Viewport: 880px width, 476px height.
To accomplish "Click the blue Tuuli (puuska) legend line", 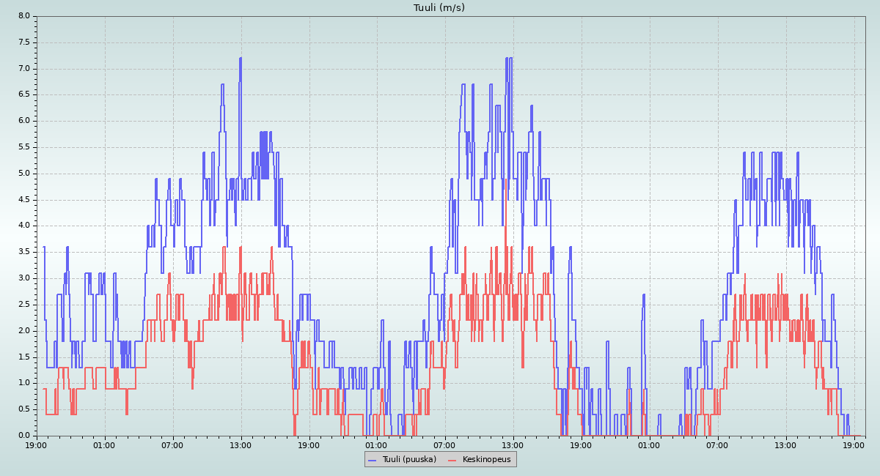I will 372,460.
